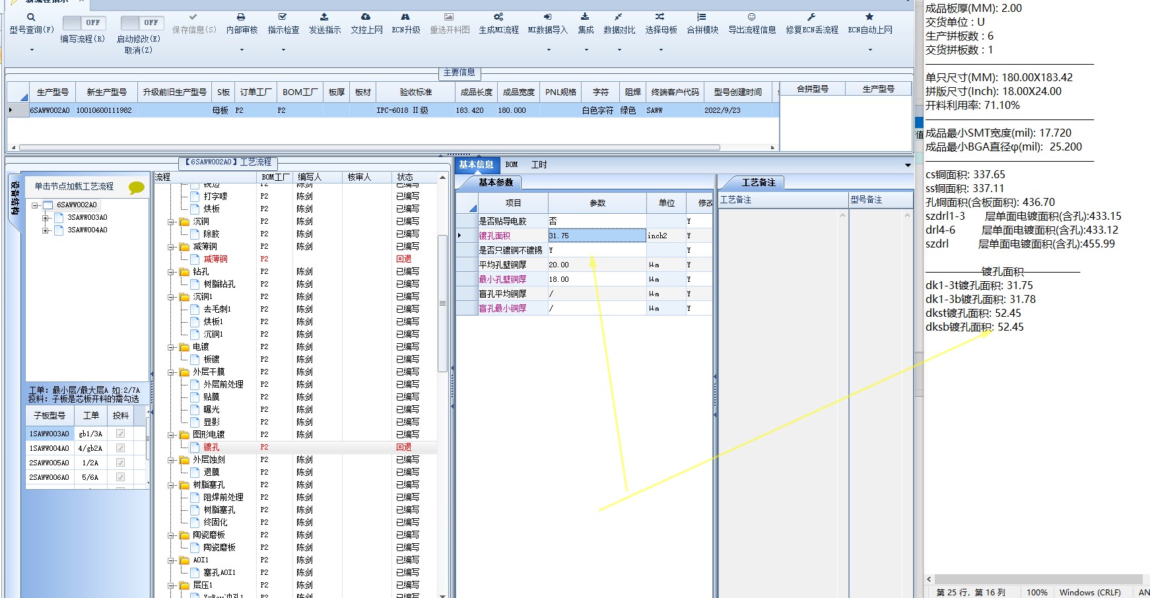Open dropdown arrow under 型号查询

[x=31, y=50]
